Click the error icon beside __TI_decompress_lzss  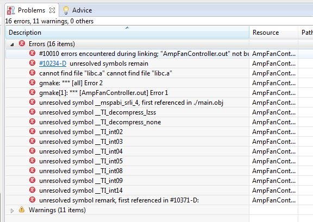click(x=32, y=112)
